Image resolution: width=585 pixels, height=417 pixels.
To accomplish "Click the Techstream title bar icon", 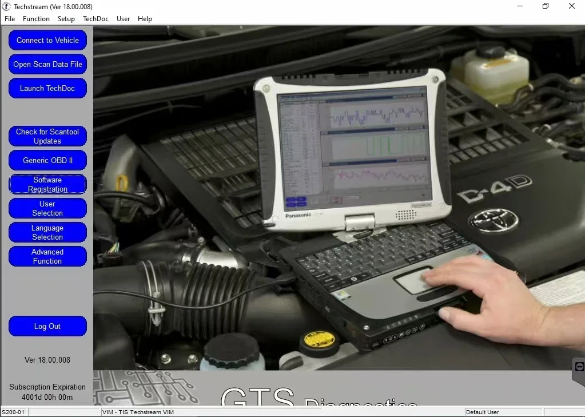I will 6,6.
